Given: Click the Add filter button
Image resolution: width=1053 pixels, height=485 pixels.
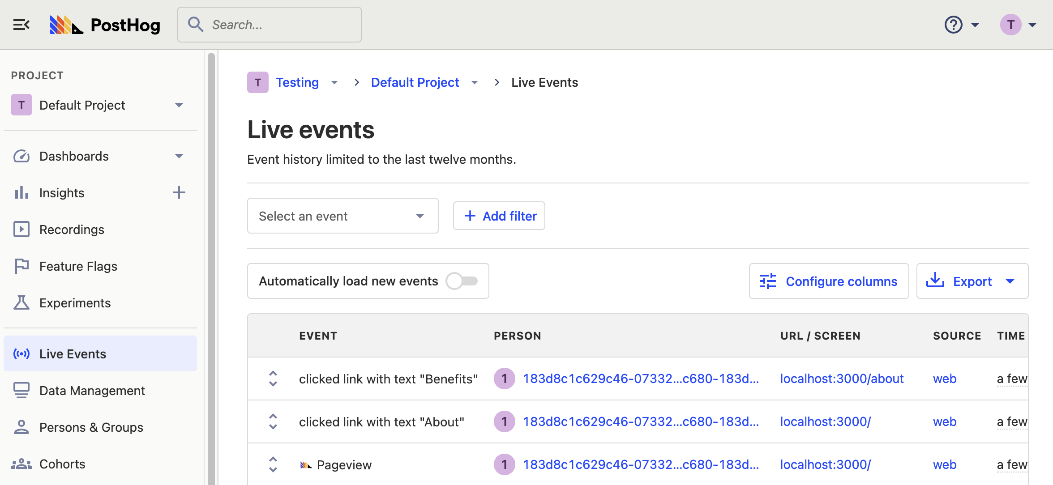Looking at the screenshot, I should pyautogui.click(x=499, y=216).
